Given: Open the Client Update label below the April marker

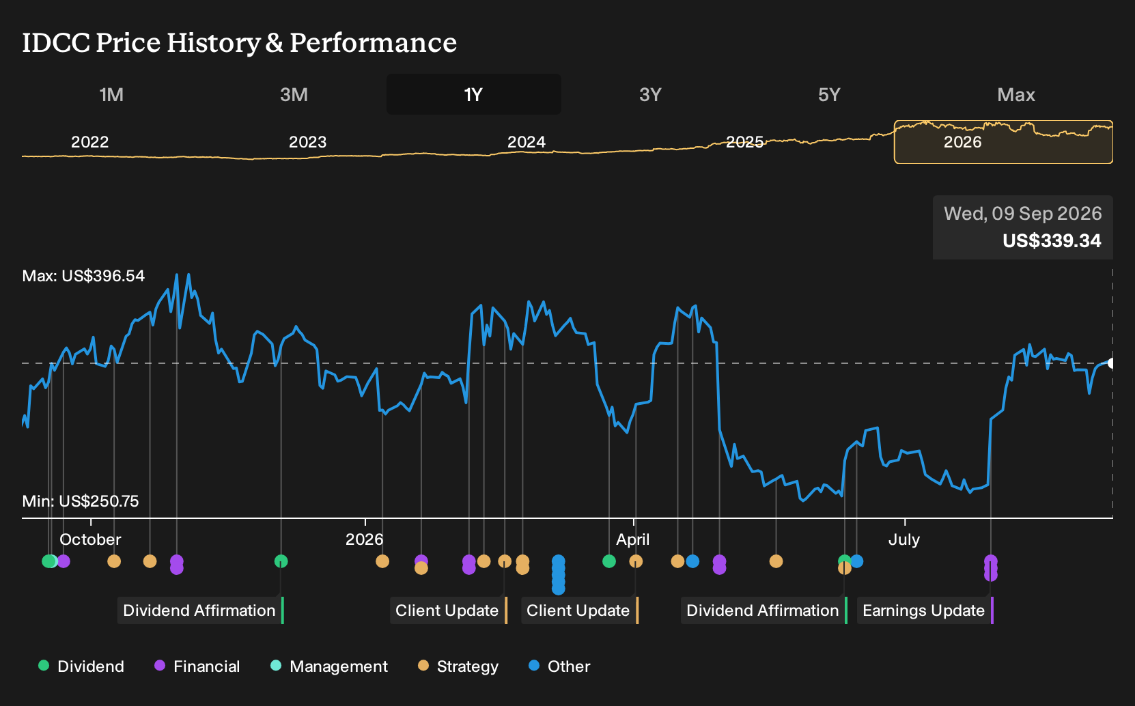Looking at the screenshot, I should coord(580,610).
